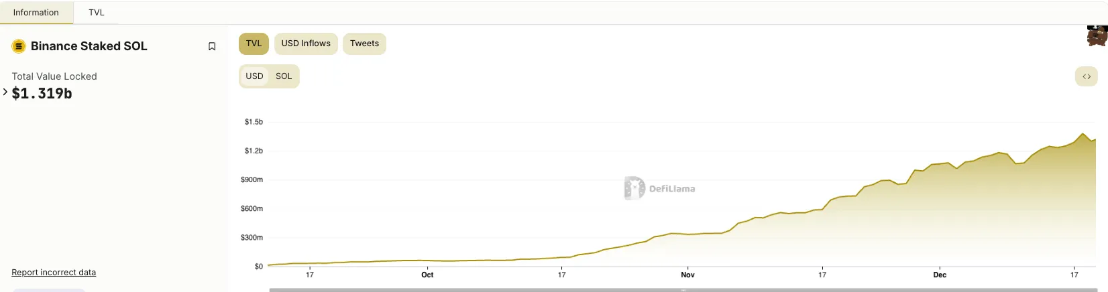This screenshot has width=1108, height=292.
Task: Click the Nov label on the x-axis
Action: (687, 275)
